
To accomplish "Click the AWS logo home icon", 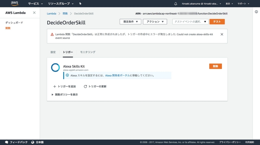I will click(14, 4).
